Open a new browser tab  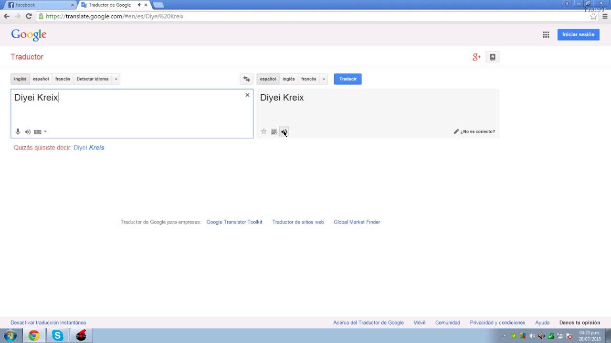158,5
